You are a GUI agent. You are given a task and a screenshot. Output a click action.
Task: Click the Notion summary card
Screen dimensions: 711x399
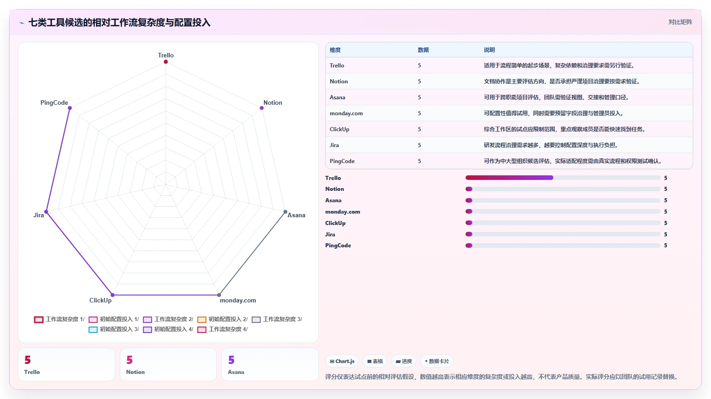pos(168,364)
